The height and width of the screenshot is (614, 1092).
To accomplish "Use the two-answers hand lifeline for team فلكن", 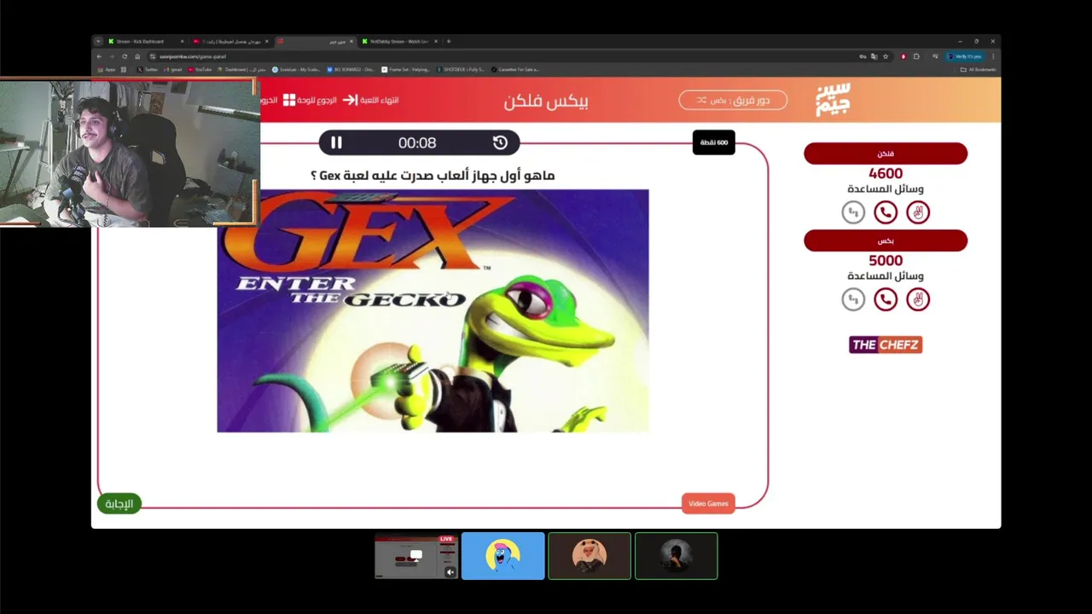I will (x=918, y=212).
